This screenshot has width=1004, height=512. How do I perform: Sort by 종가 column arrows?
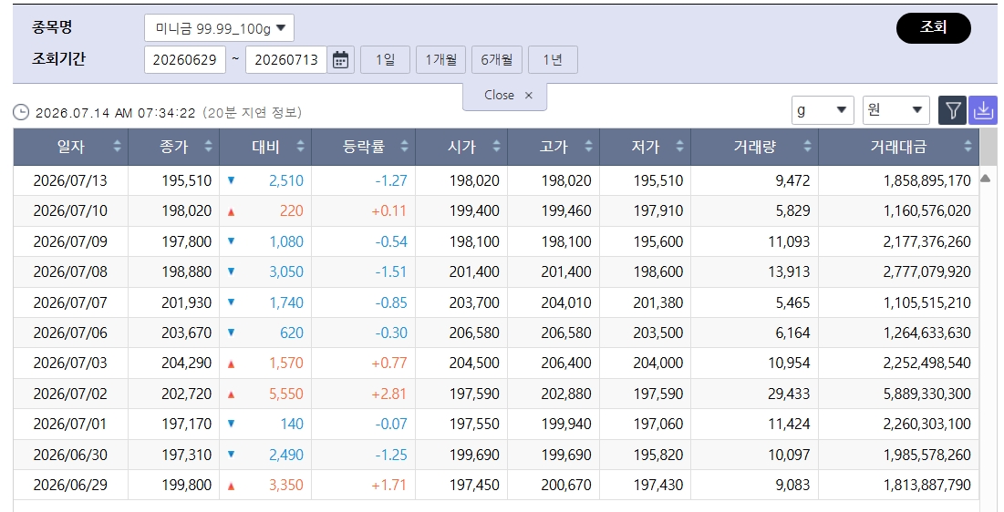[208, 147]
